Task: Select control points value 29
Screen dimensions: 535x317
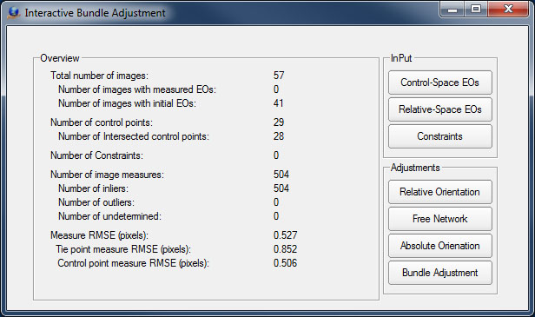Action: coord(279,122)
